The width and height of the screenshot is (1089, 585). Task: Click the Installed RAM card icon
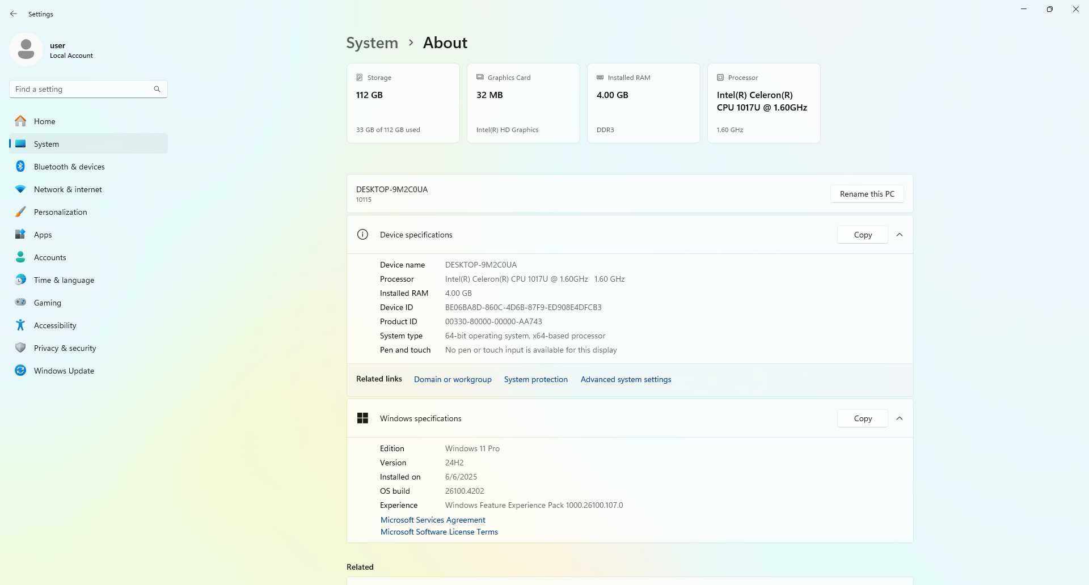600,78
